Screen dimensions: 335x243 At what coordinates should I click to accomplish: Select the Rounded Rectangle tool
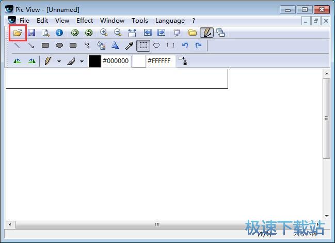point(73,45)
